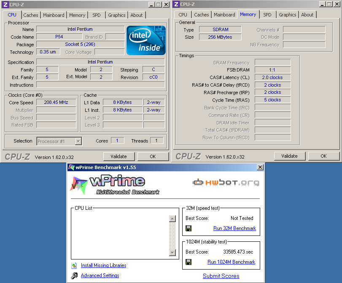Click Validate in left CPU-Z window
The height and width of the screenshot is (283, 342).
[x=118, y=156]
